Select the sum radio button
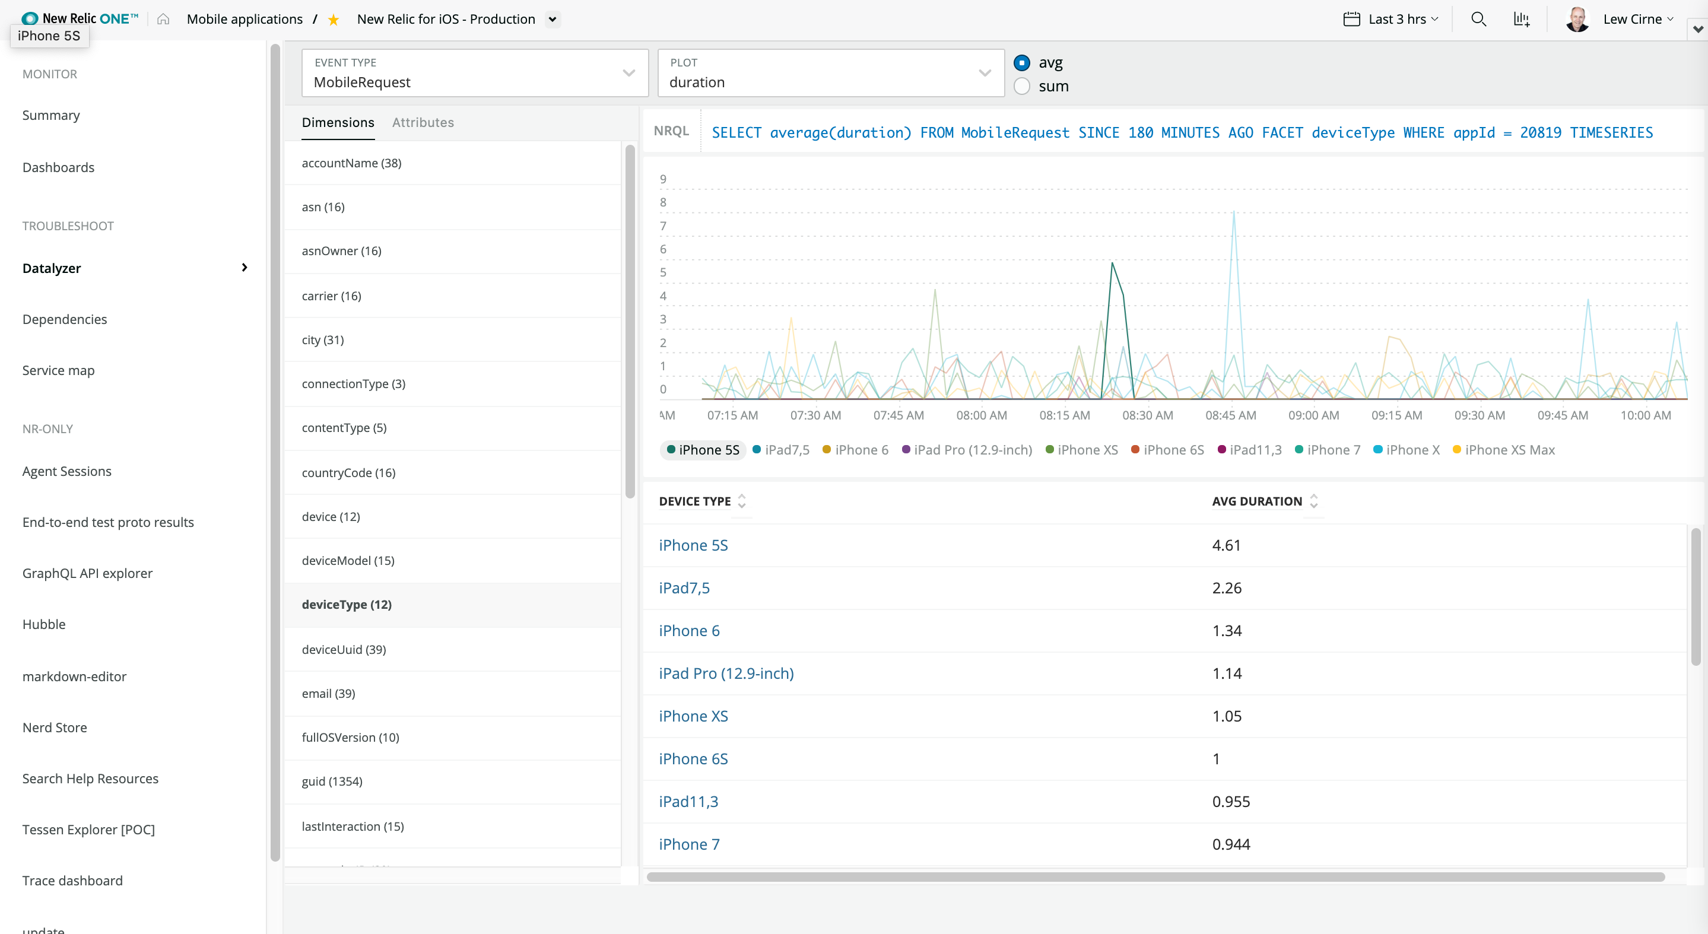This screenshot has width=1708, height=934. pos(1022,86)
